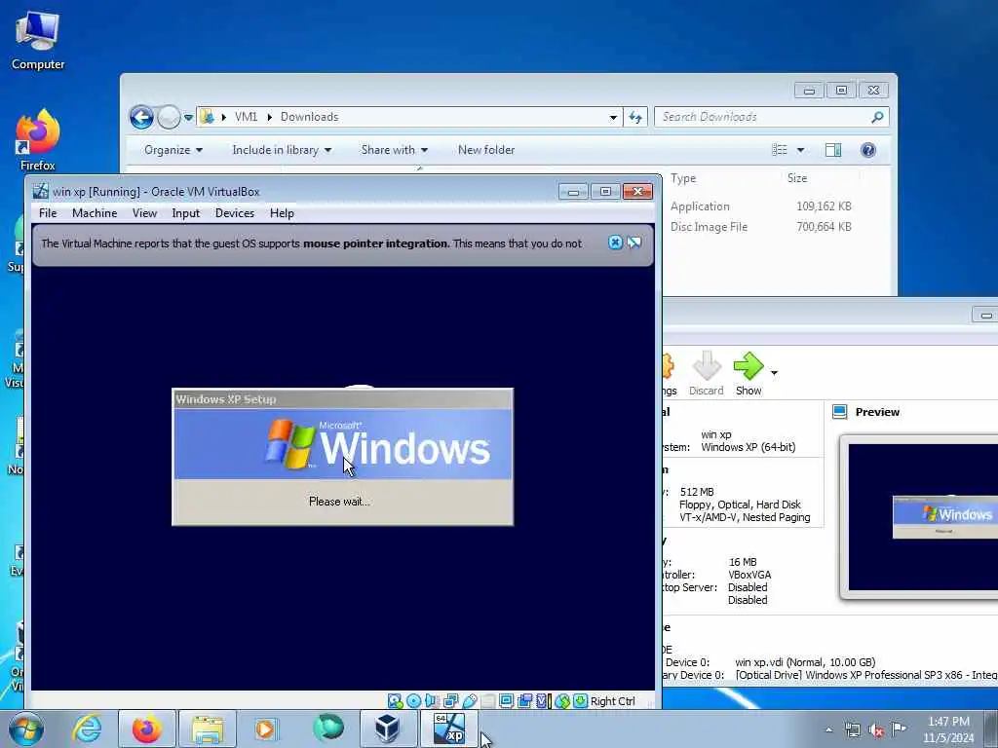Click the Refresh button in Explorer address bar
This screenshot has width=998, height=748.
[x=635, y=117]
